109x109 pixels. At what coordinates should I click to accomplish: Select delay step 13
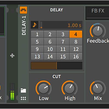37,56
